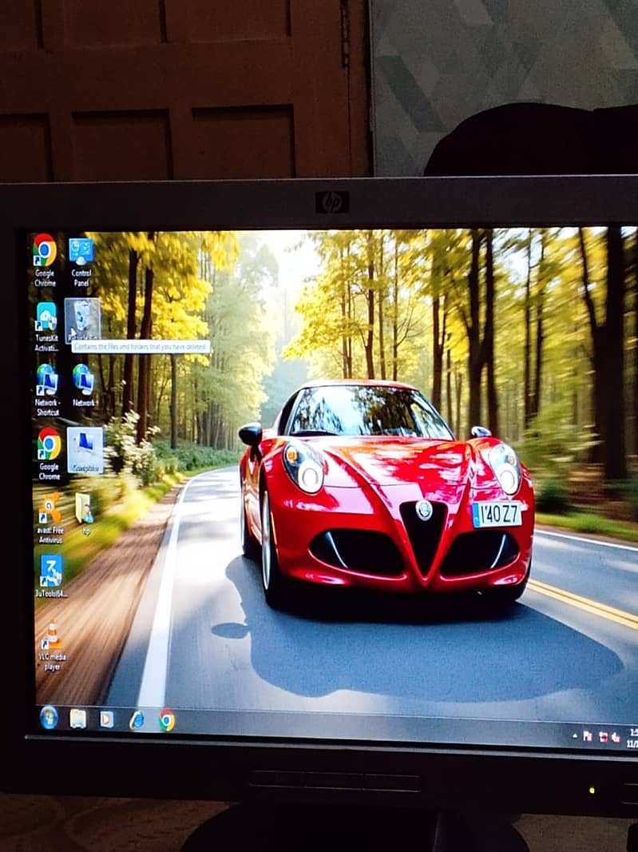Open the Control Panel desktop icon

click(81, 262)
